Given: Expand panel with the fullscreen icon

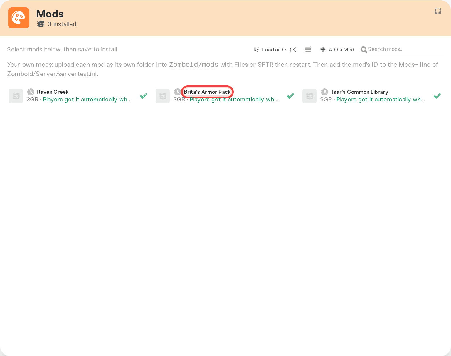Looking at the screenshot, I should click(x=438, y=11).
